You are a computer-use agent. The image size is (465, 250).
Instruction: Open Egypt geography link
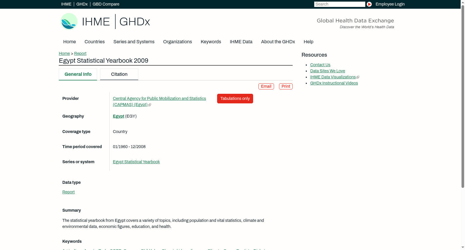click(x=119, y=116)
